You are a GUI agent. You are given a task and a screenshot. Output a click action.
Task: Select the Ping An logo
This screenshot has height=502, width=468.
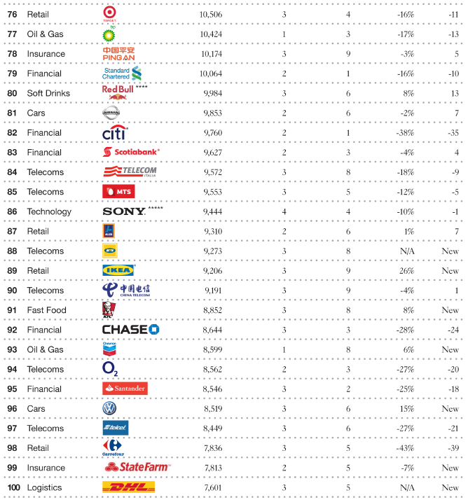[x=118, y=54]
